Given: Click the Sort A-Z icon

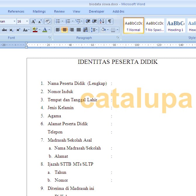Looking at the screenshot, I should coord(102,21).
